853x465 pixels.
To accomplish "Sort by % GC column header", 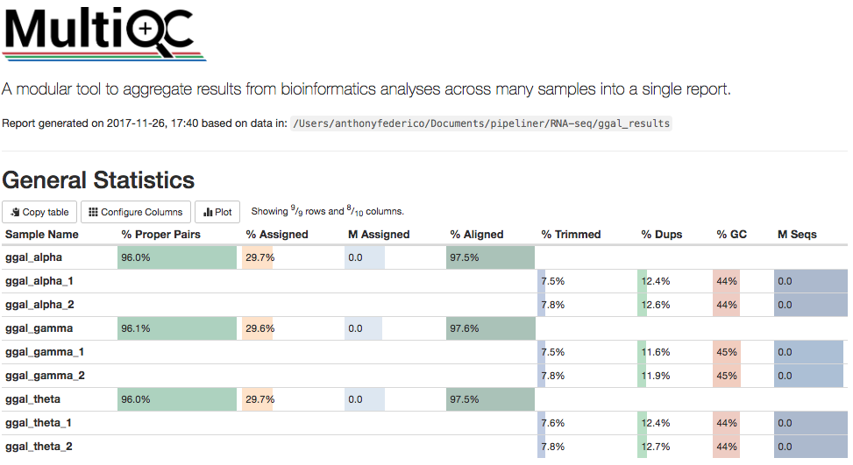I will (x=733, y=235).
